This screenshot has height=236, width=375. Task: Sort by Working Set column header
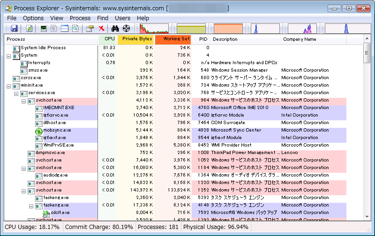click(173, 39)
